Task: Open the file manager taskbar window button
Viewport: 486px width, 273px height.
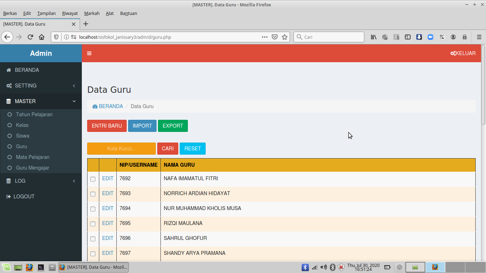Action: point(416,267)
